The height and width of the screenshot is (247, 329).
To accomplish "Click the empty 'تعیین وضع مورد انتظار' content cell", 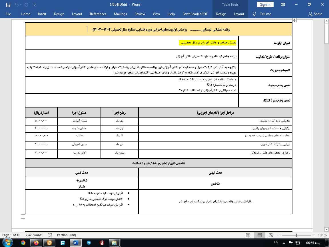I will [x=132, y=100].
